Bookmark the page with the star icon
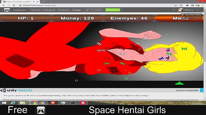 pyautogui.click(x=181, y=5)
